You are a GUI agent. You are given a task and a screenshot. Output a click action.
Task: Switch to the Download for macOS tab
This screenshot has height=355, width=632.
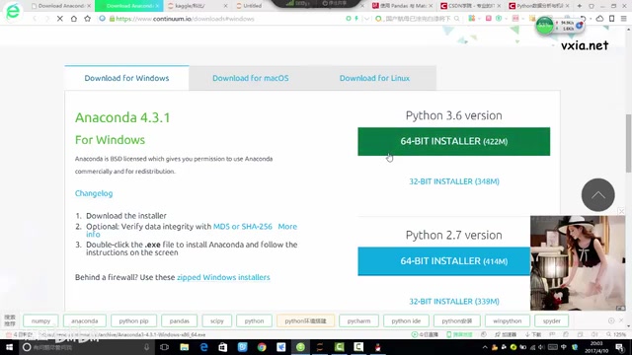point(250,78)
